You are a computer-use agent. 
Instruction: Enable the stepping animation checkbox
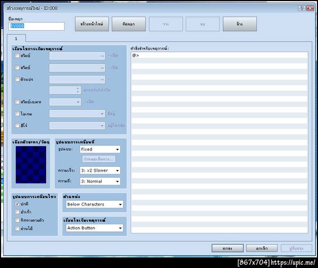[x=17, y=212]
